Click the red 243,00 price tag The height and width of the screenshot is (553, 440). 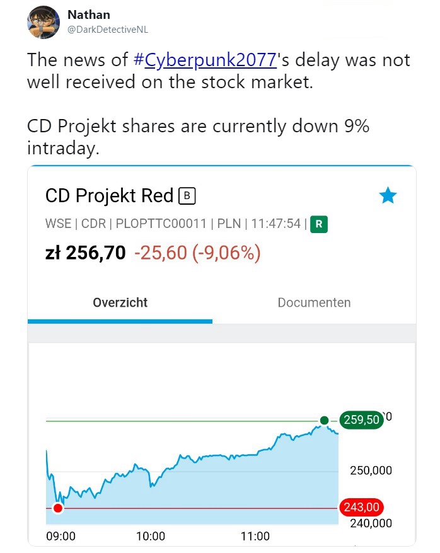[x=361, y=507]
